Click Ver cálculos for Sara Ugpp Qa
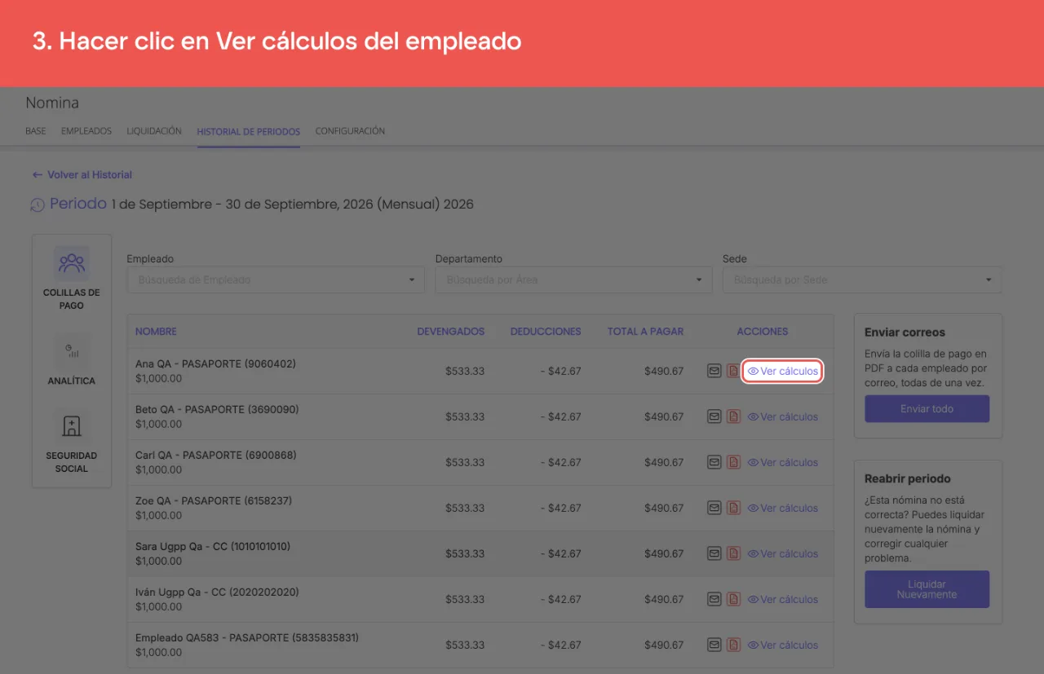The image size is (1044, 674). point(783,553)
